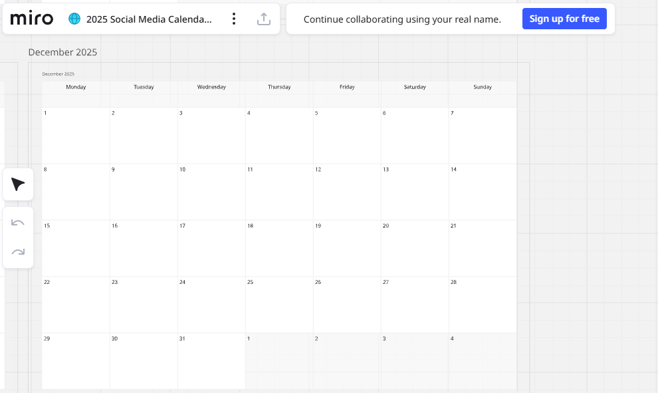The width and height of the screenshot is (658, 393).
Task: Click the redo arrow icon
Action: click(17, 251)
